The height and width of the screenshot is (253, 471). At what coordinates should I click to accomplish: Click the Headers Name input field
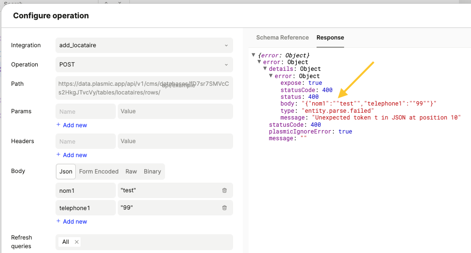[85, 141]
